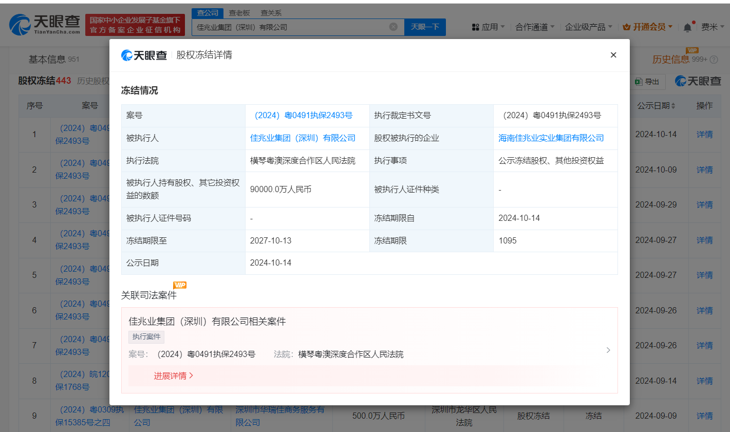Expand the 合作通道 dropdown menu
The height and width of the screenshot is (432, 730).
click(x=535, y=27)
